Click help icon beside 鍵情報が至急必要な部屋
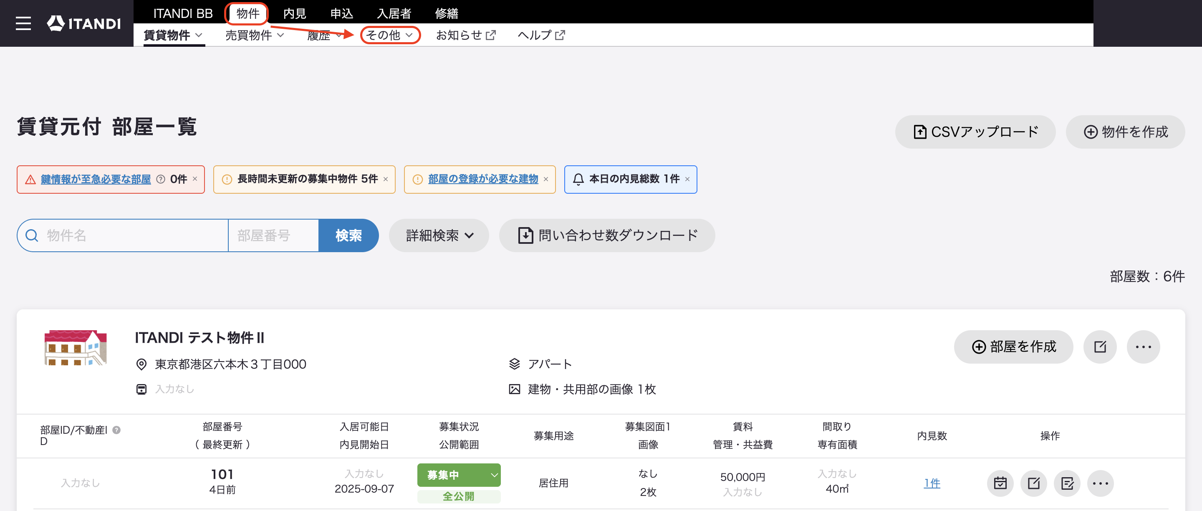1202x511 pixels. 161,179
